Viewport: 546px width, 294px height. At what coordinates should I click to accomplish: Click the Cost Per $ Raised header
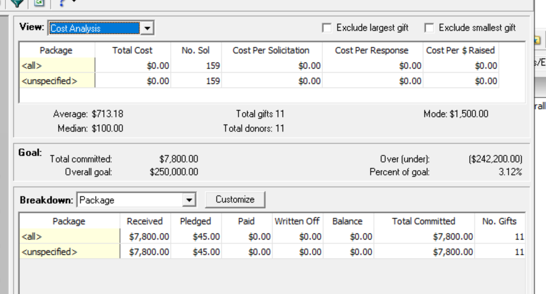coord(461,50)
